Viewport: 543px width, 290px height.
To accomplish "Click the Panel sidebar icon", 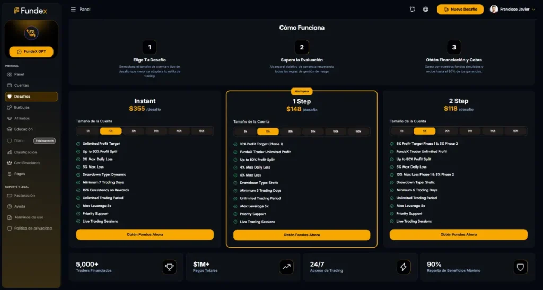I will click(10, 74).
